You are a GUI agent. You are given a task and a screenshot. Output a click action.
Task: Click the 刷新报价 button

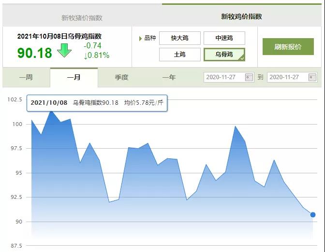(x=288, y=47)
